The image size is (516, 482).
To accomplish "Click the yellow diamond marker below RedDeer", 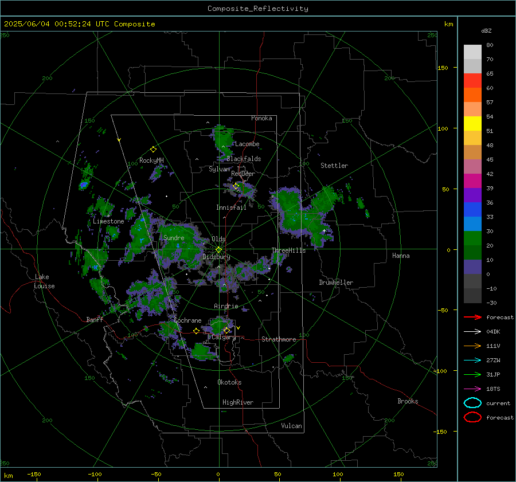I will click(236, 186).
